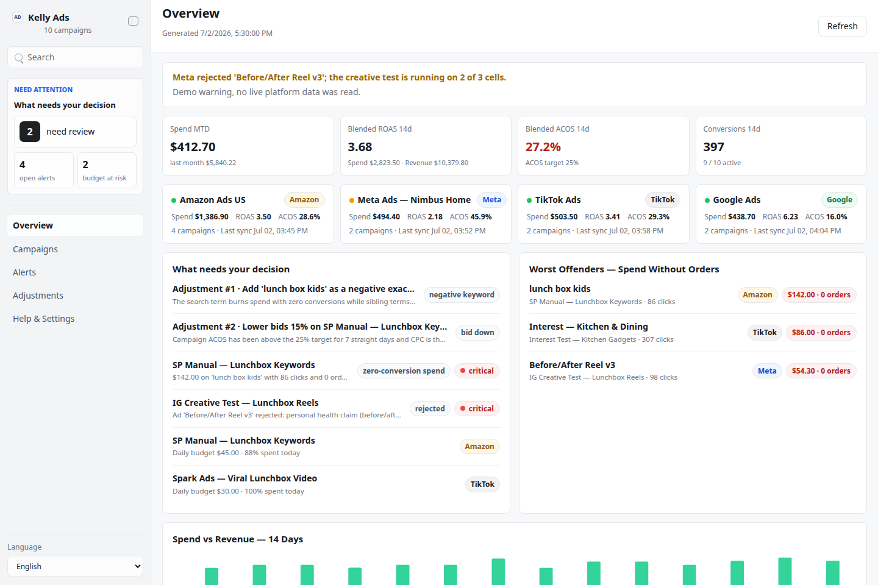Open the 2 budget at risk tile
This screenshot has height=585, width=878.
(107, 171)
